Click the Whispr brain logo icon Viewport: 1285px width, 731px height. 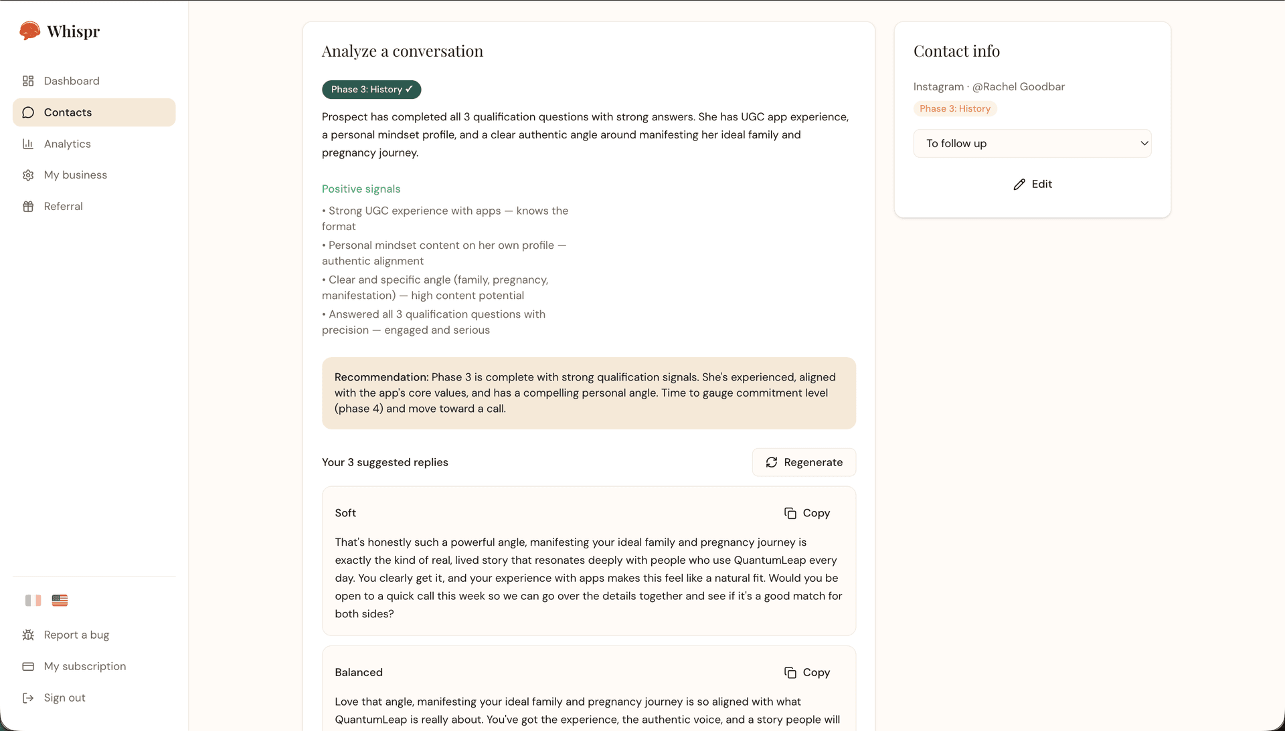point(29,31)
